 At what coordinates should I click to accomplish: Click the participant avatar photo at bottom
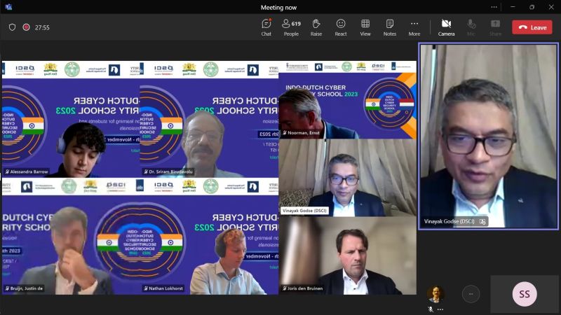[435, 294]
